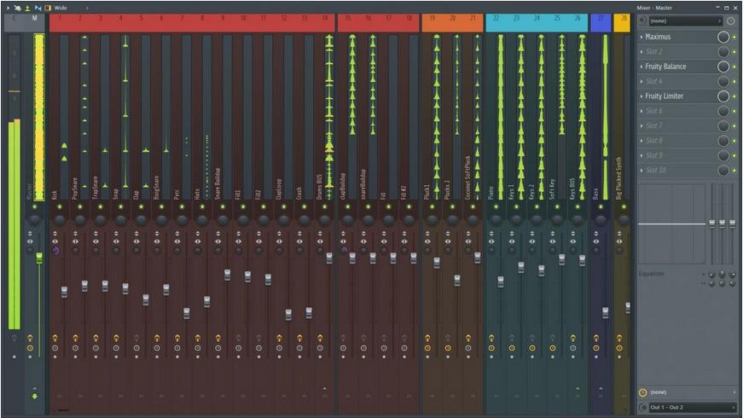The image size is (743, 418).
Task: Expand the Fruity Balance slot menu arrow
Action: (641, 67)
